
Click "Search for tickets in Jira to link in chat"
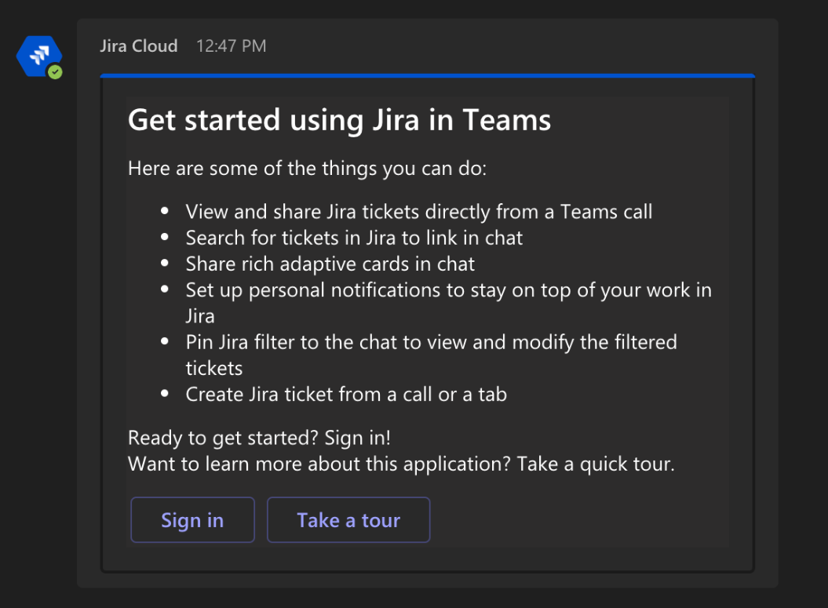[354, 238]
